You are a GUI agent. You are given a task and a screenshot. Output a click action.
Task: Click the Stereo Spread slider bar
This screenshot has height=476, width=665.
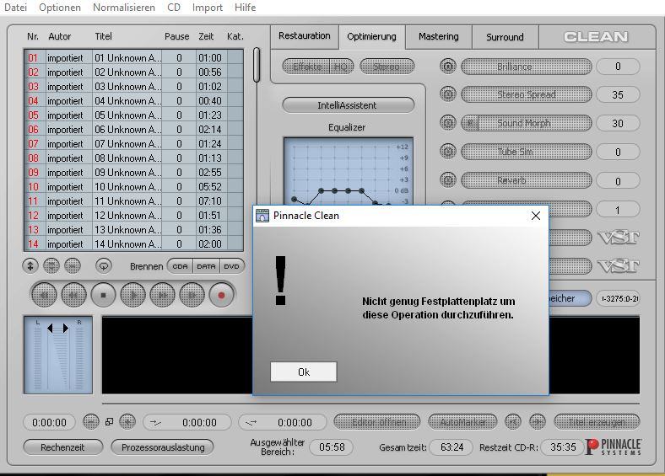(526, 94)
